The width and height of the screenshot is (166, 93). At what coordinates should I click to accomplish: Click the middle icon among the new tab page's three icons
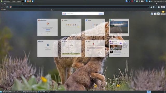(x=155, y=14)
